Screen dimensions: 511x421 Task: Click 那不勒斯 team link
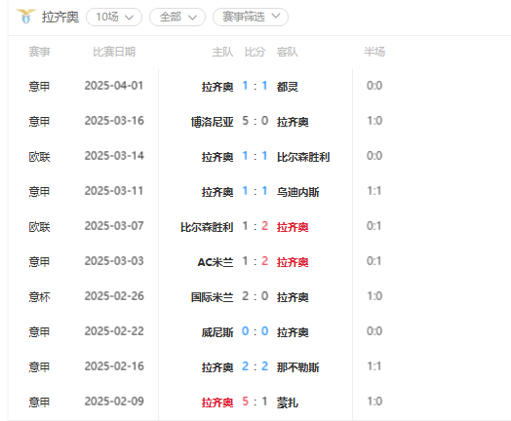pos(297,367)
